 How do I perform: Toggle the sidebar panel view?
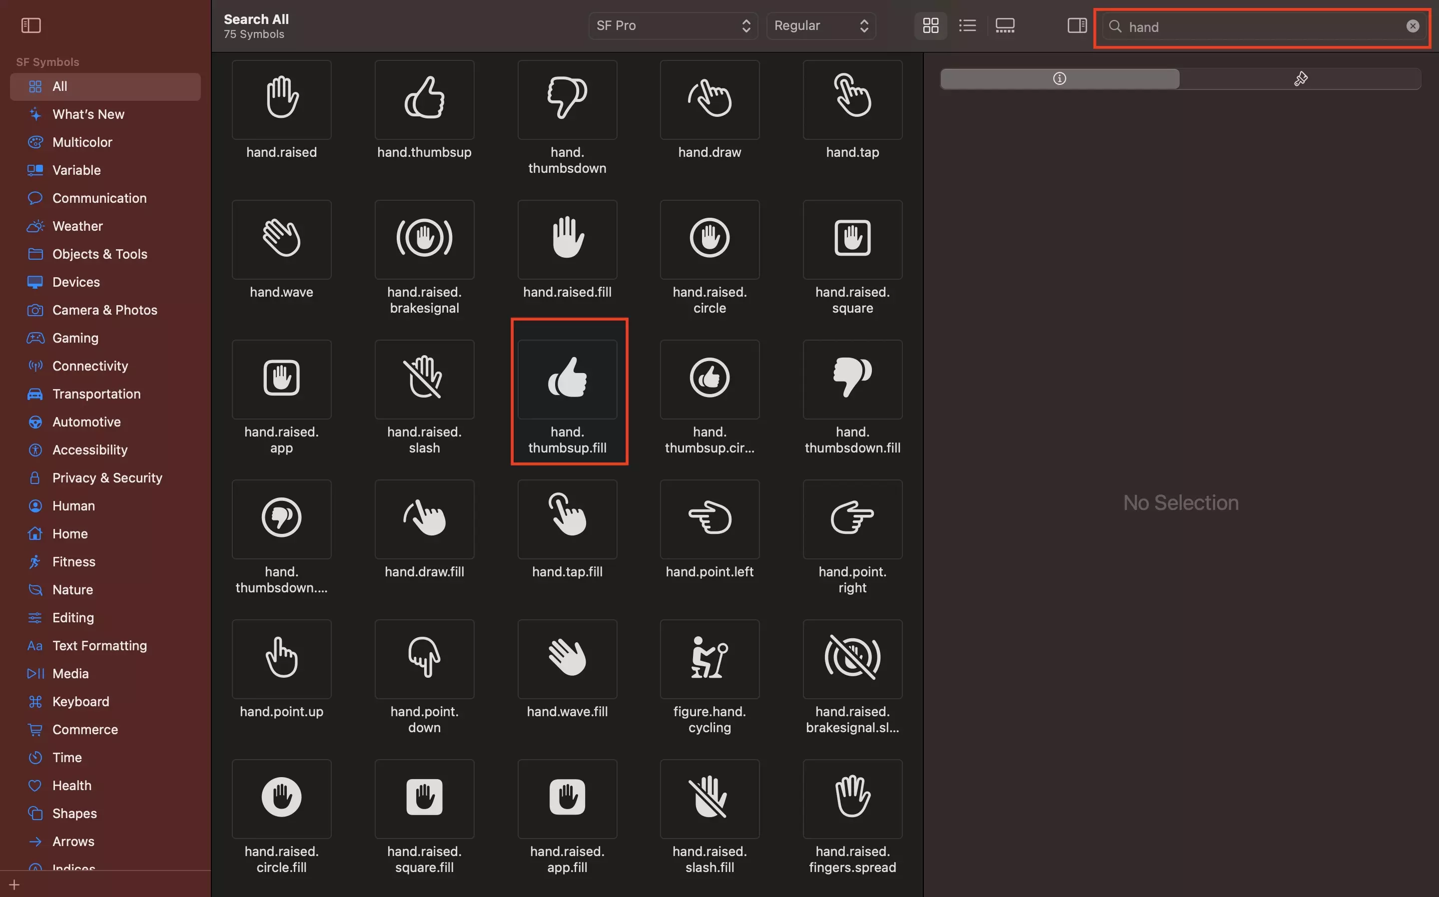point(30,26)
